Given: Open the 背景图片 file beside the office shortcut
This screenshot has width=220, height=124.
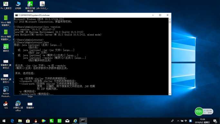Looking at the screenshot, I should click(x=30, y=105).
